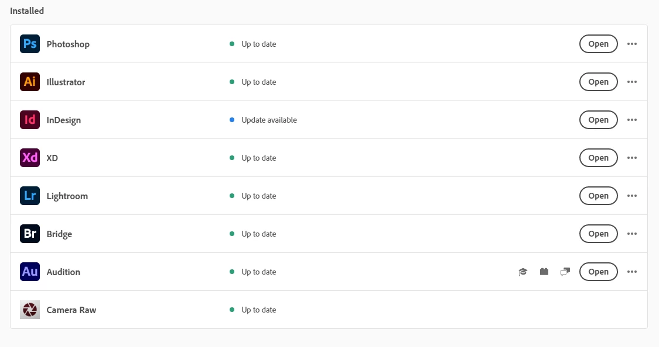Image resolution: width=659 pixels, height=347 pixels.
Task: Open more options for Audition
Action: coord(631,272)
